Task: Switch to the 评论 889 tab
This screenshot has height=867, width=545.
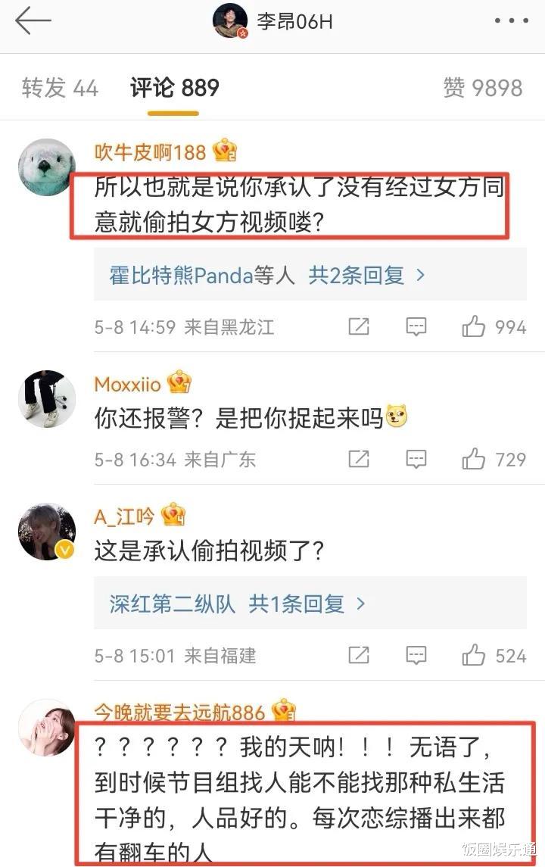Action: (x=175, y=88)
